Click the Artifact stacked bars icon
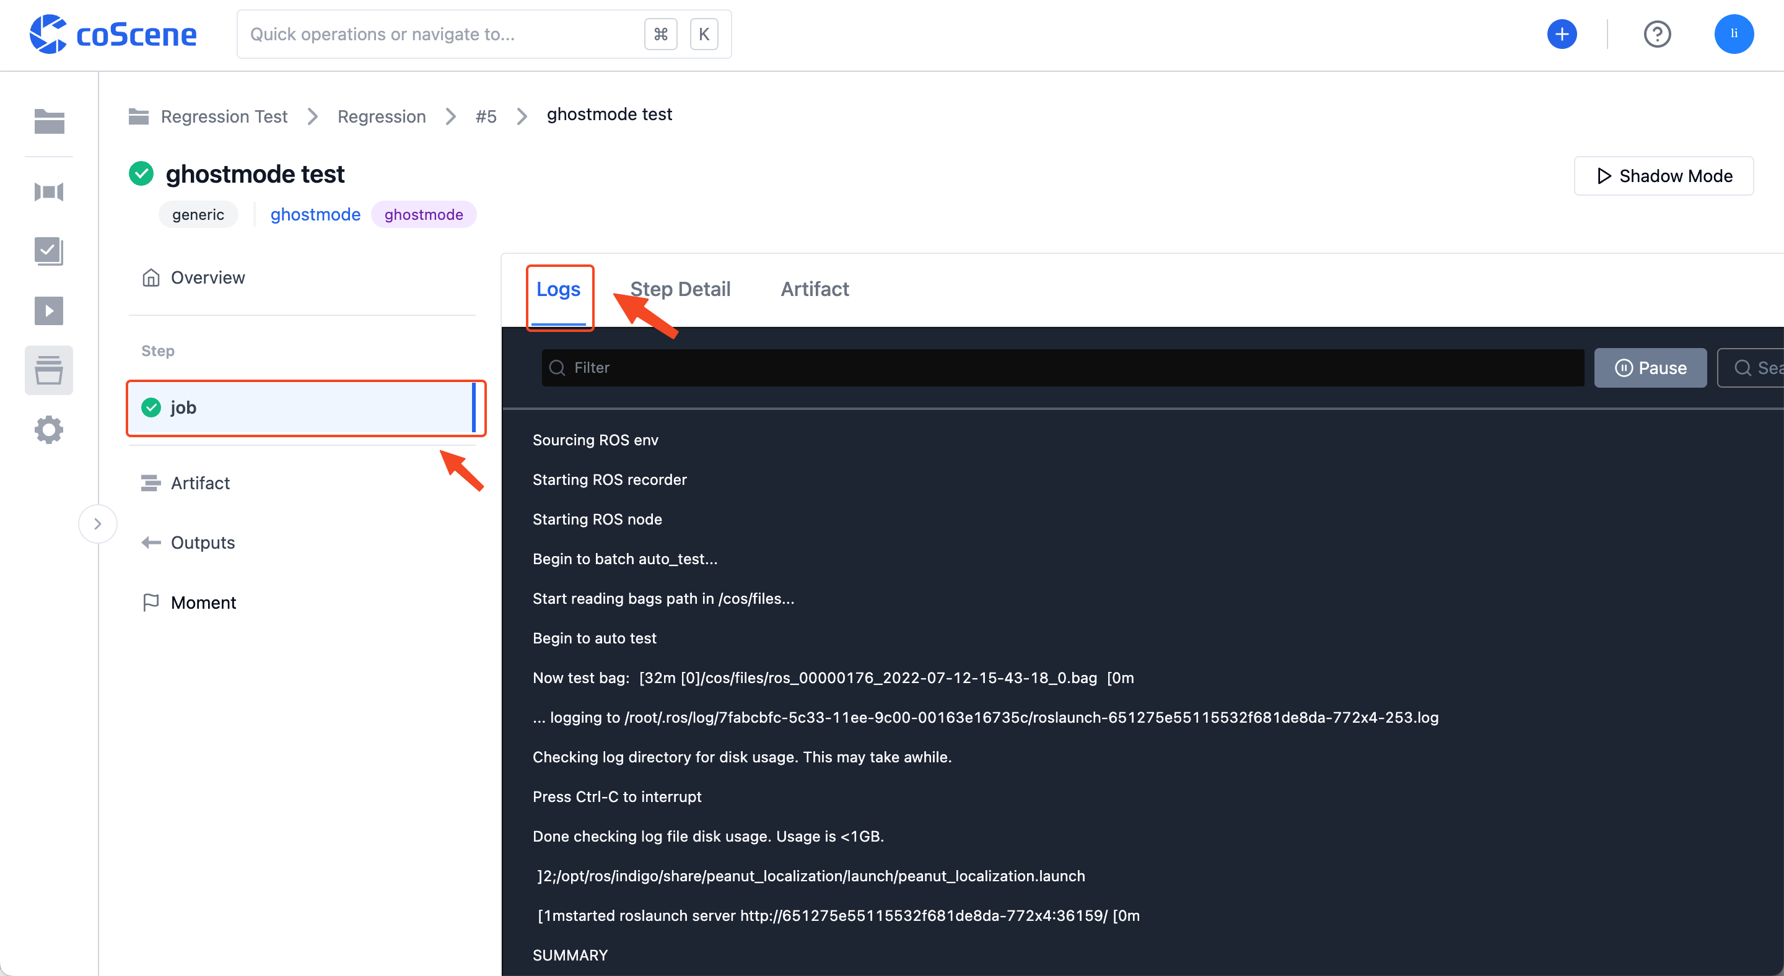1784x976 pixels. (151, 482)
